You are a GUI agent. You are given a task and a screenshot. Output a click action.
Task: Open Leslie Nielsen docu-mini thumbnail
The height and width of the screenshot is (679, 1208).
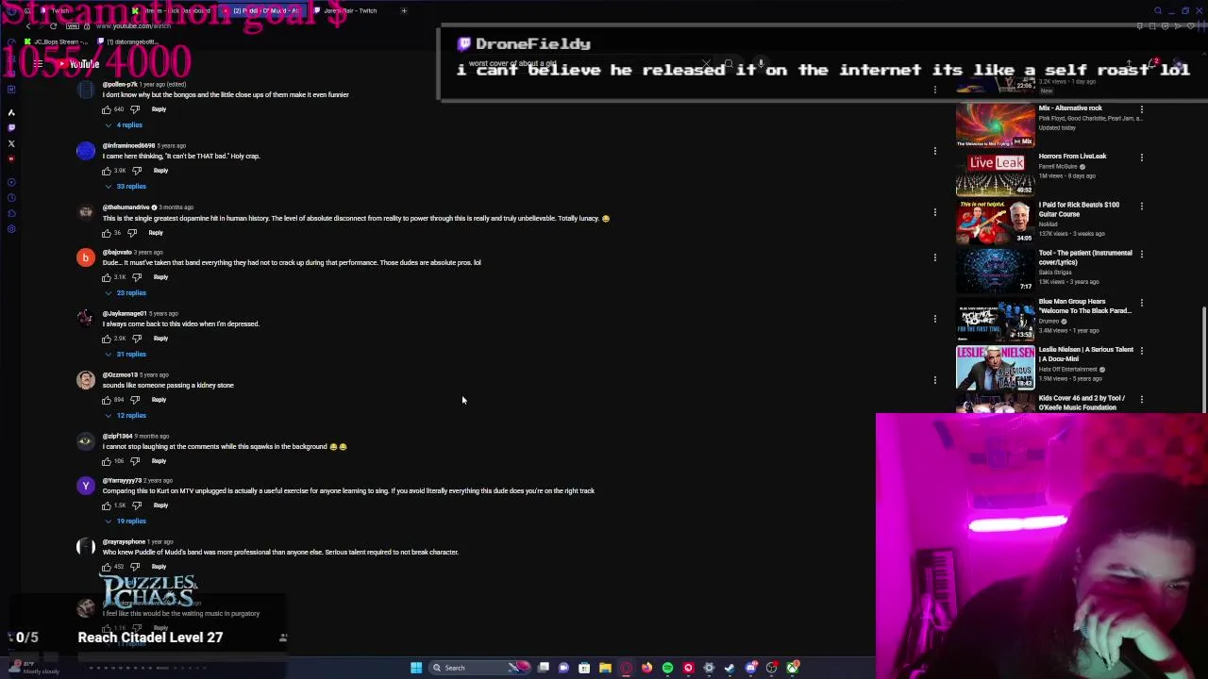click(996, 367)
